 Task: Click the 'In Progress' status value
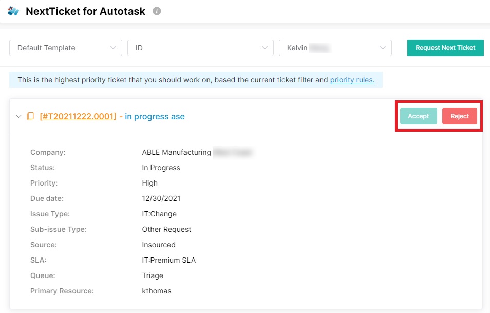point(161,168)
